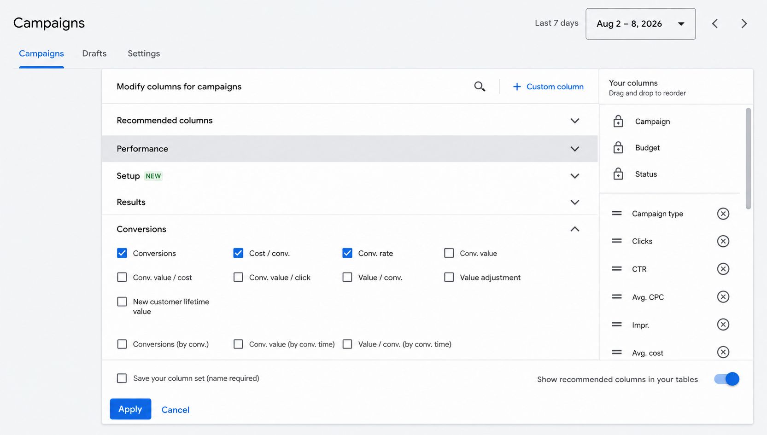Check the Conv. value / click checkbox

tap(238, 277)
